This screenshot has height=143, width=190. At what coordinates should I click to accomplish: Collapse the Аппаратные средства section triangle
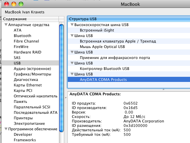(6, 25)
